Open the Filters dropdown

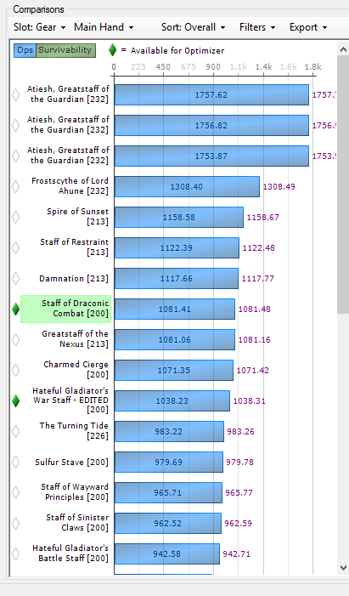[257, 27]
